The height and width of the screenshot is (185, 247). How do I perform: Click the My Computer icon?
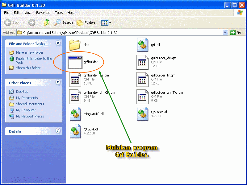point(11,110)
